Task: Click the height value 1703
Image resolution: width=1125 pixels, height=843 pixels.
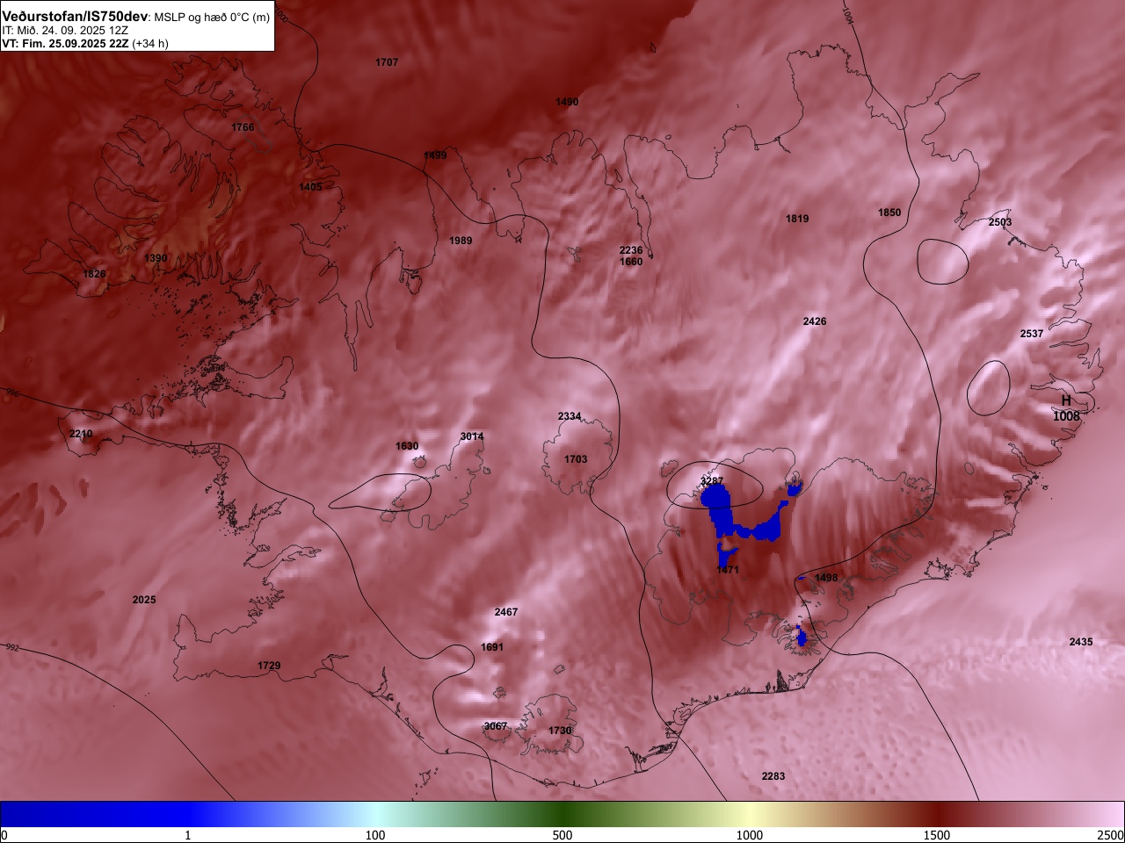Action: coord(576,459)
